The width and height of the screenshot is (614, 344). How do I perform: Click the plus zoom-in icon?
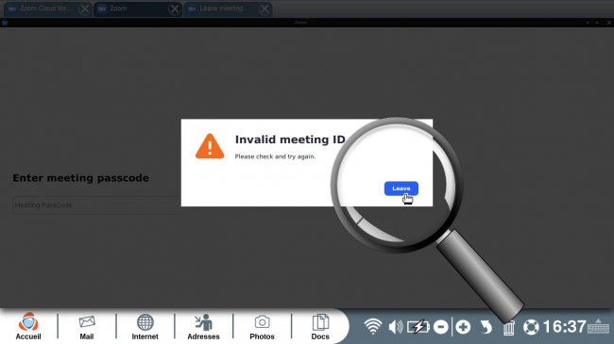[463, 327]
